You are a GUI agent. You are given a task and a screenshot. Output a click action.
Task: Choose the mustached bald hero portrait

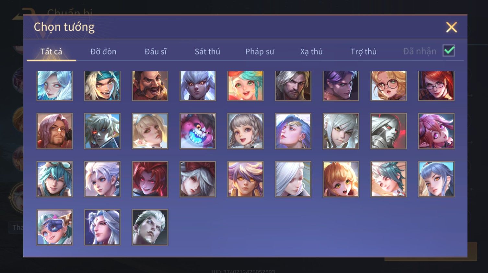pyautogui.click(x=150, y=86)
